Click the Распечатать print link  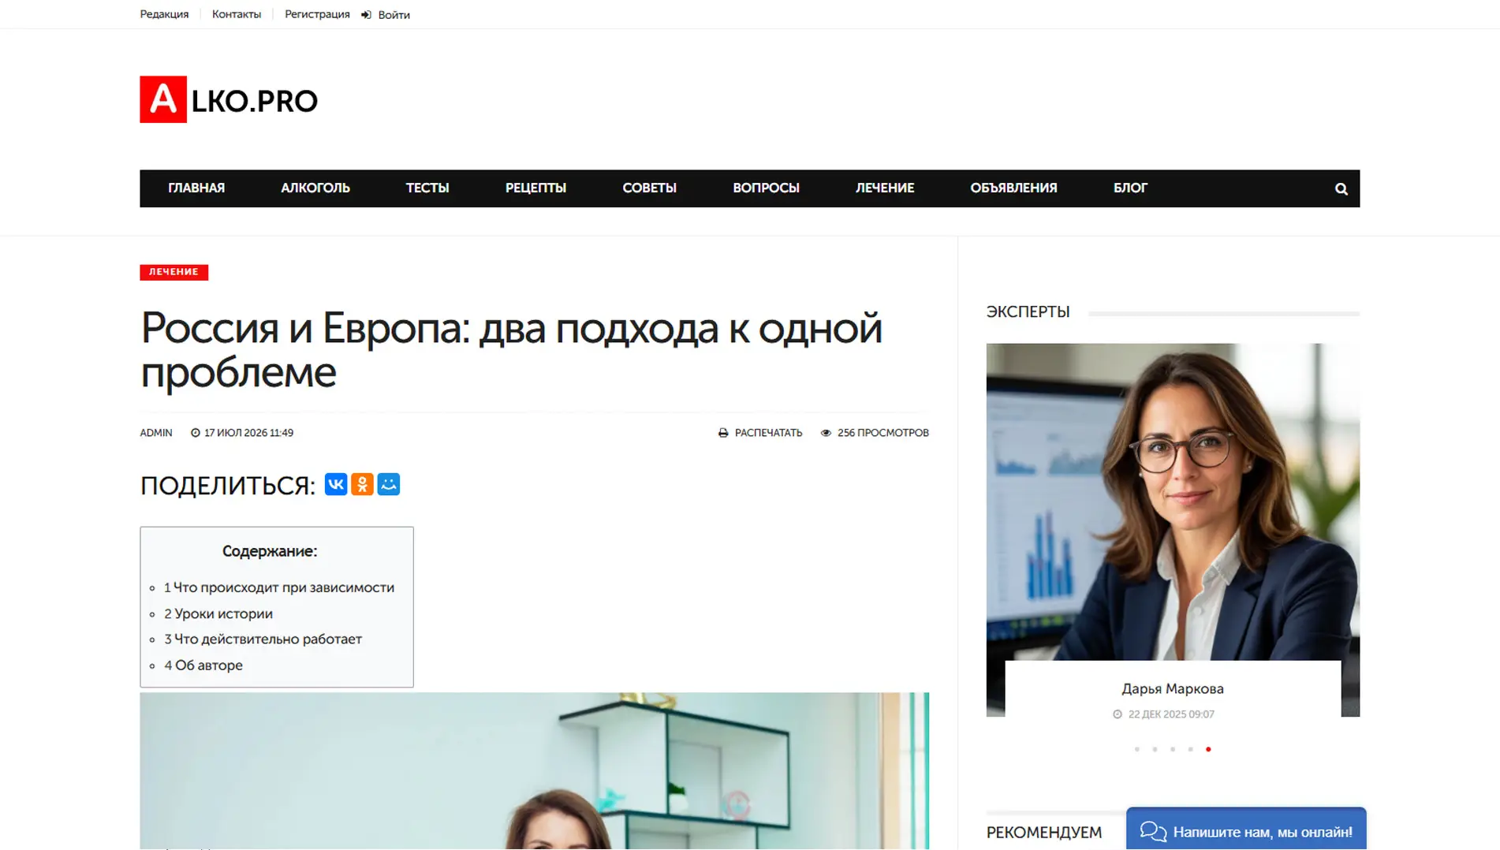click(x=768, y=433)
